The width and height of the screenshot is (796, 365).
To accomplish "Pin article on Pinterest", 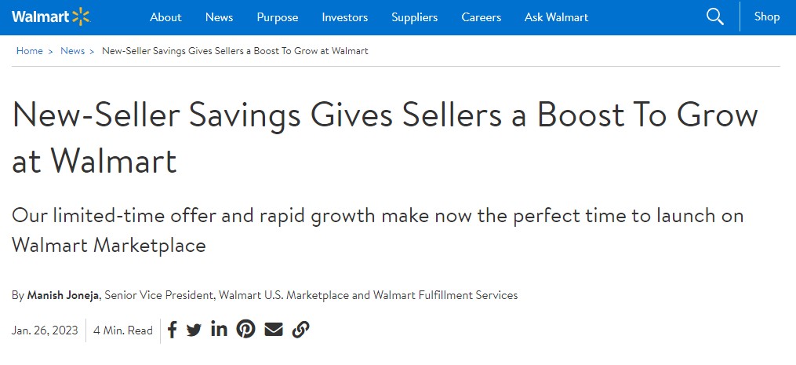I will tap(245, 330).
